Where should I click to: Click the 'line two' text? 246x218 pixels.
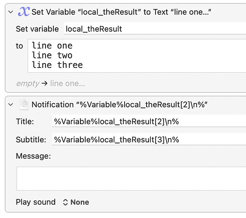52,56
